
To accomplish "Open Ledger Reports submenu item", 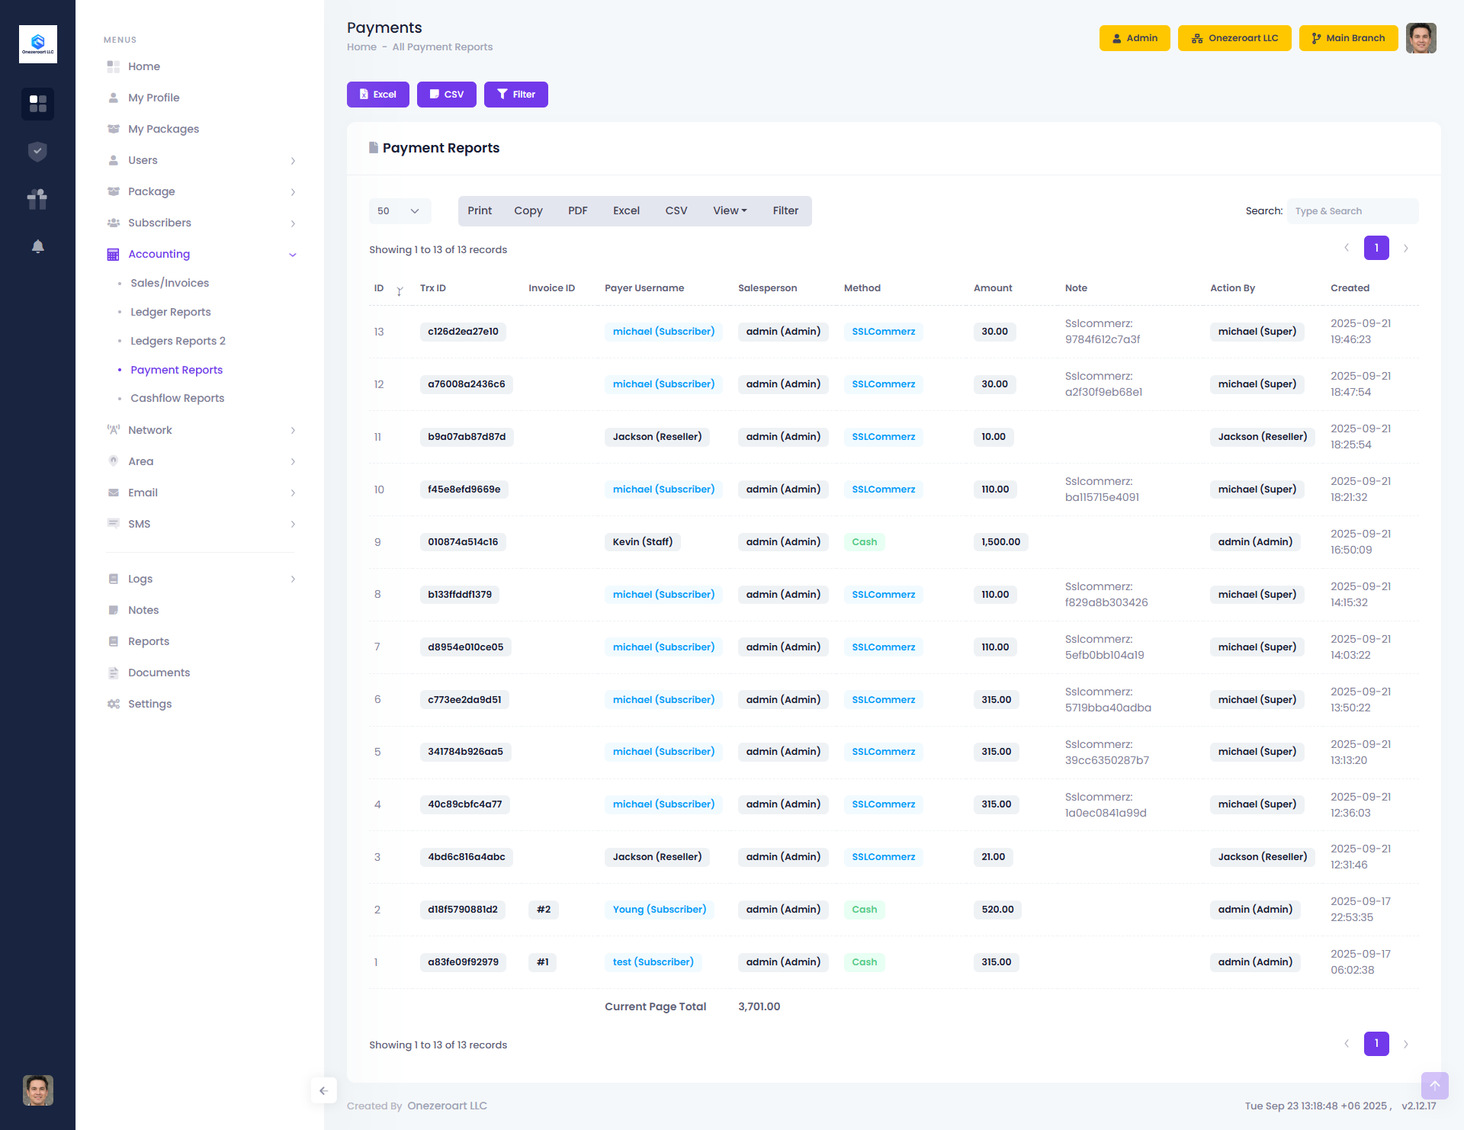I will point(170,312).
